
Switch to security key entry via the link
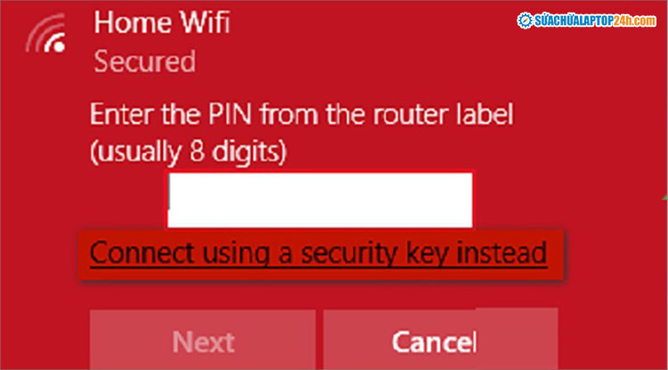coord(319,253)
